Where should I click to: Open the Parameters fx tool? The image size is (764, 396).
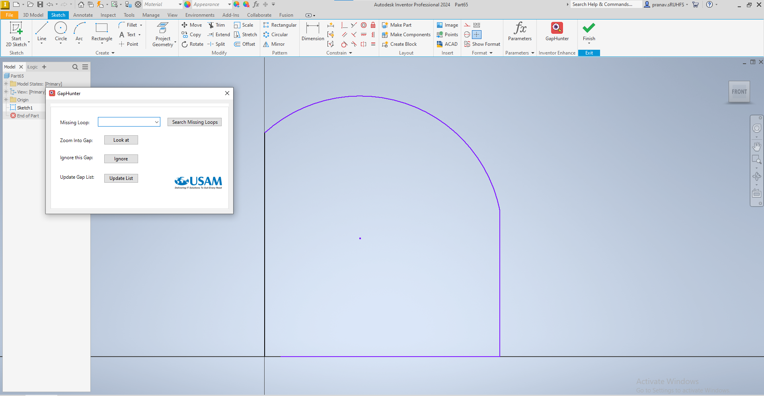click(x=520, y=32)
